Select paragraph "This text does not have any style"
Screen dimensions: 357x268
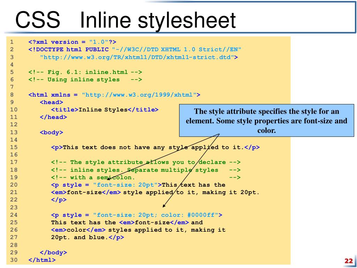pyautogui.click(x=155, y=147)
